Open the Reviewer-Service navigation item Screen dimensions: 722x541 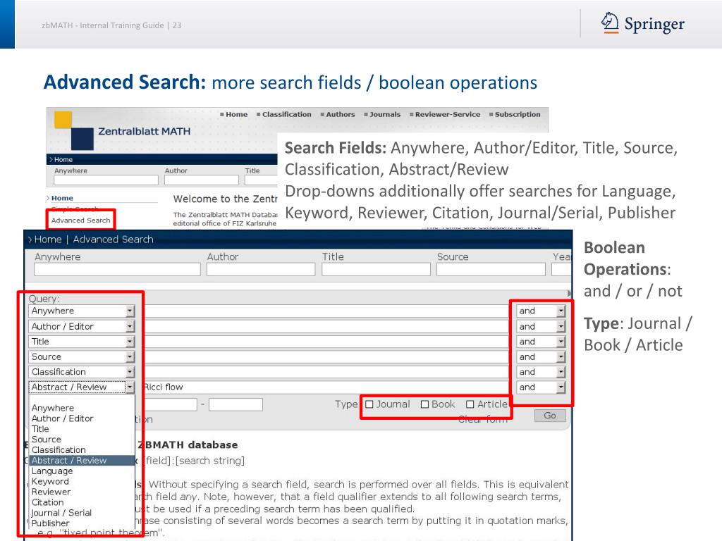pyautogui.click(x=447, y=115)
